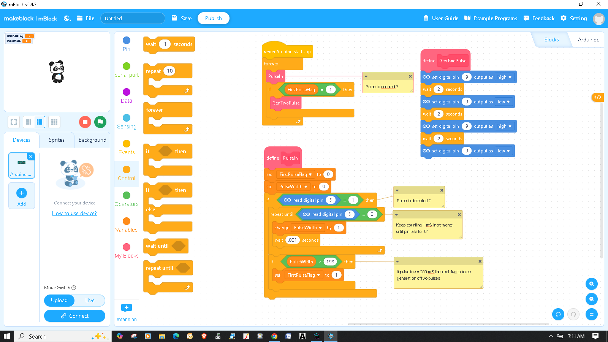Select the serial port category
This screenshot has height=342, width=608.
tap(127, 70)
